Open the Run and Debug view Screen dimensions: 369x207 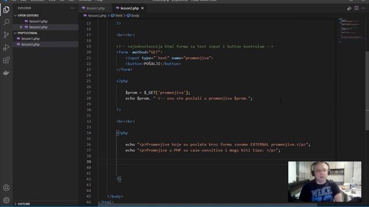(x=6, y=47)
